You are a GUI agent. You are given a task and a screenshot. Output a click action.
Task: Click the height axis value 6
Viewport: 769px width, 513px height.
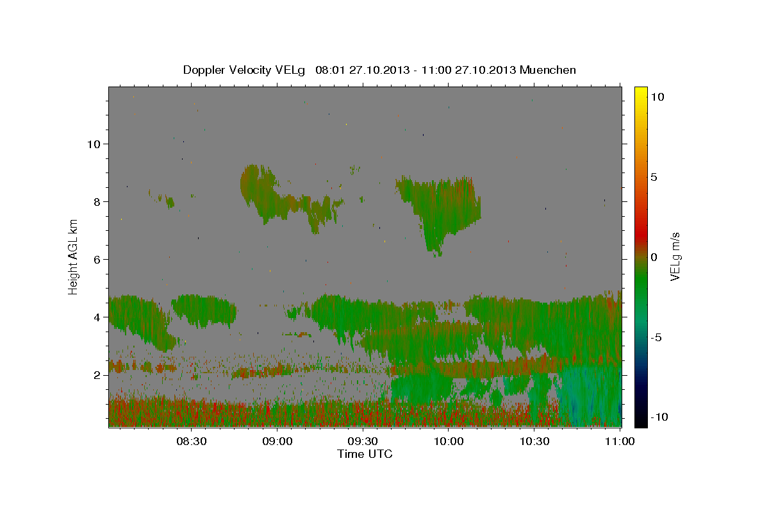tap(96, 259)
